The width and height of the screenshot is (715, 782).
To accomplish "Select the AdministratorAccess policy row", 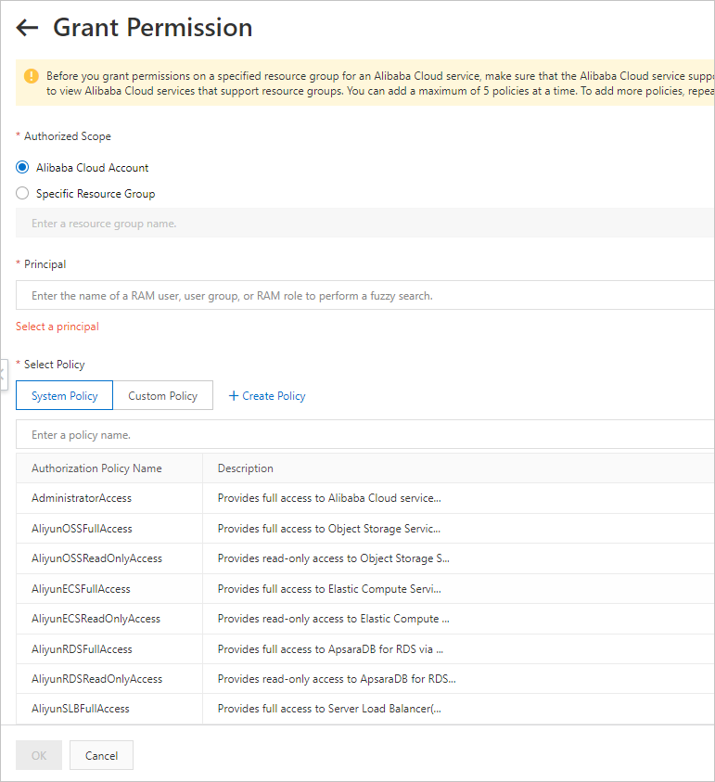I will [x=365, y=498].
